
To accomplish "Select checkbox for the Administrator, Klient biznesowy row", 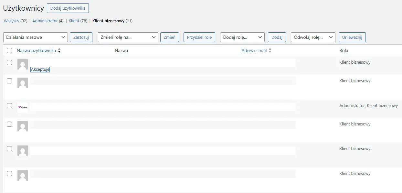I will pos(9,106).
